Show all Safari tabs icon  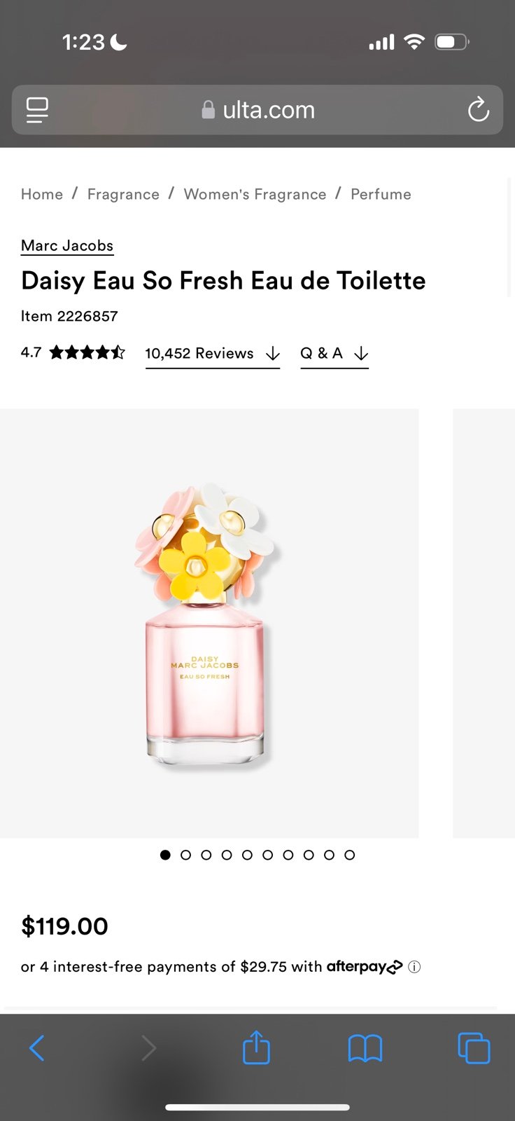474,1048
